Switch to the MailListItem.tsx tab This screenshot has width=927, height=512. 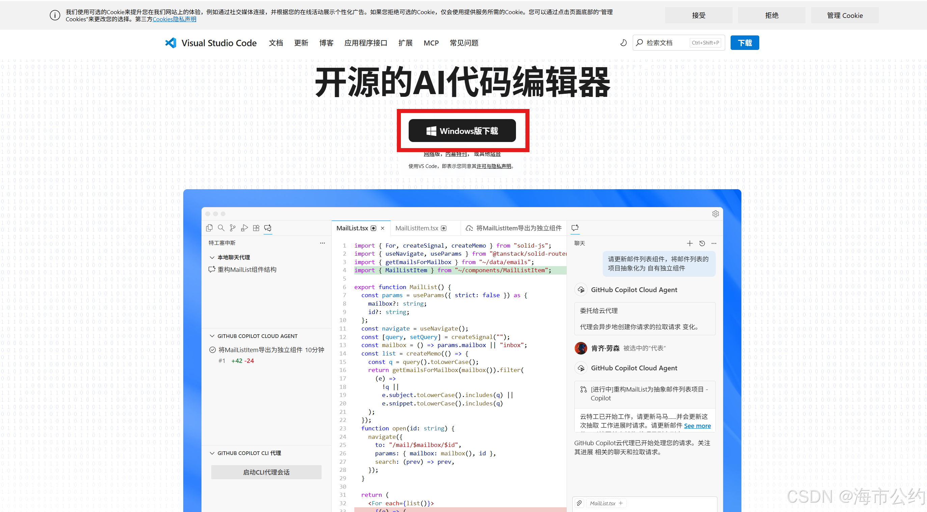pyautogui.click(x=417, y=228)
